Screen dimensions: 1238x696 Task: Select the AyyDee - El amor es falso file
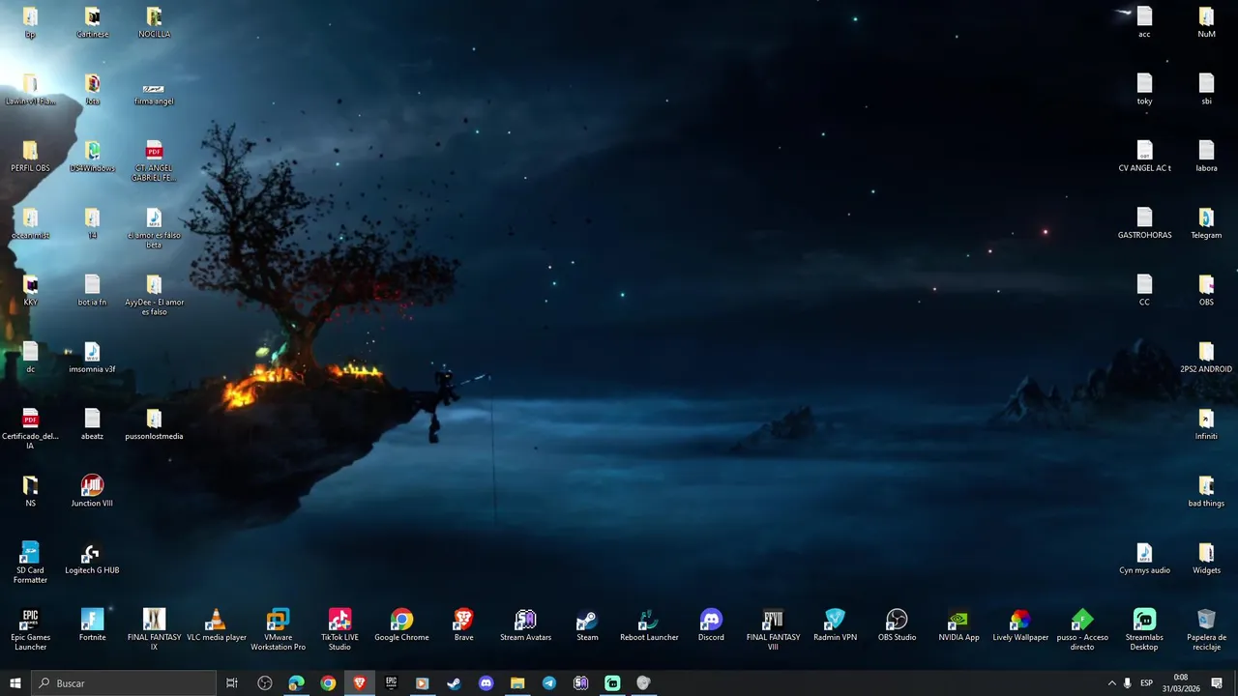point(154,295)
